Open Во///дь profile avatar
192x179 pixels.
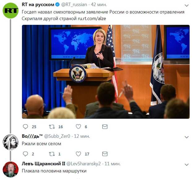11,142
